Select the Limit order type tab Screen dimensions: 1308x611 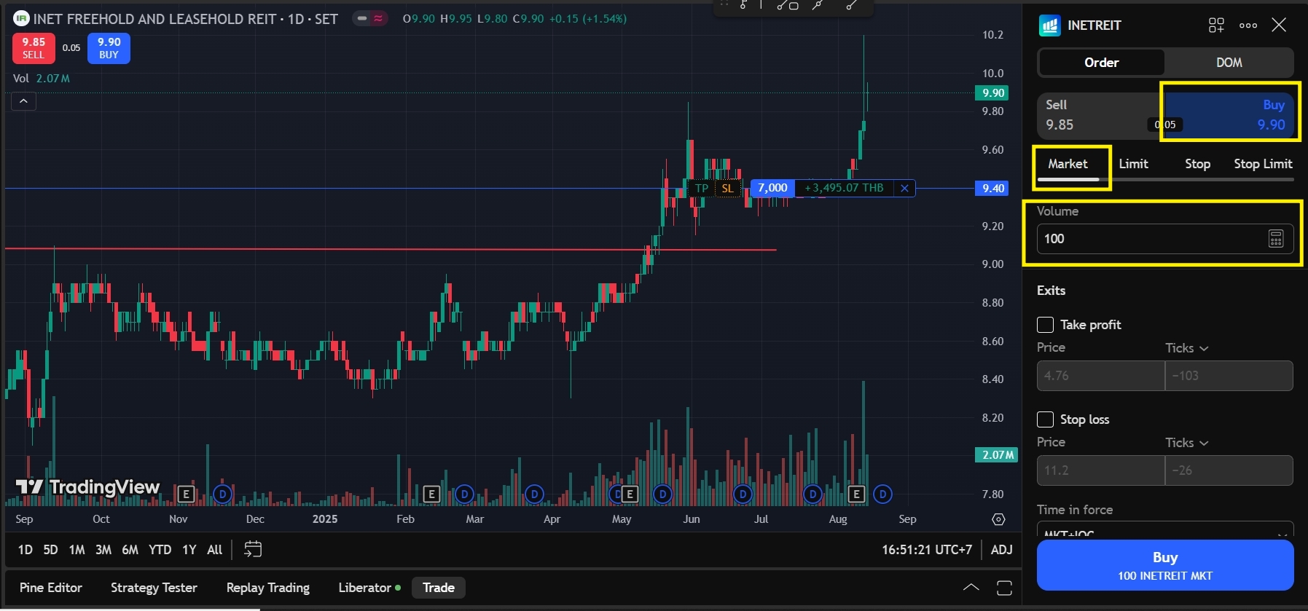click(1133, 165)
